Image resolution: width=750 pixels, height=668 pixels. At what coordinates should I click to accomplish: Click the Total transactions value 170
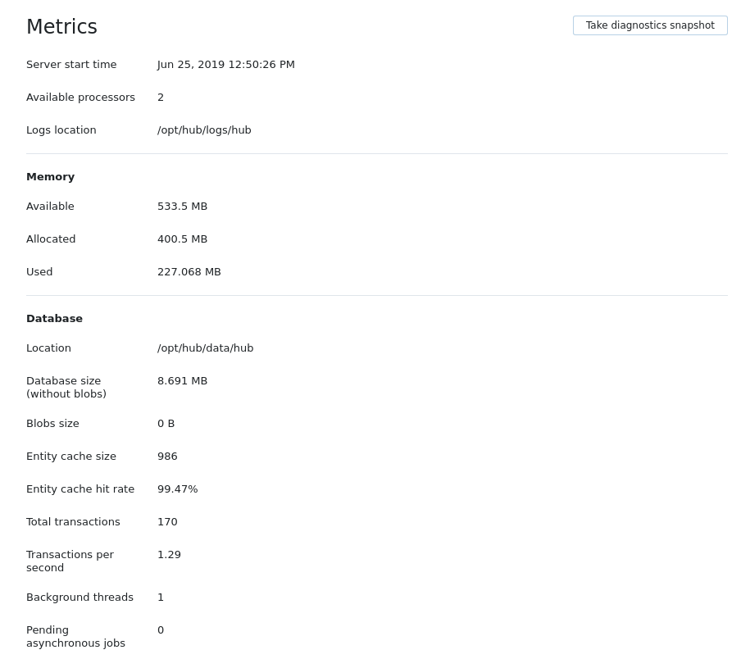point(167,521)
